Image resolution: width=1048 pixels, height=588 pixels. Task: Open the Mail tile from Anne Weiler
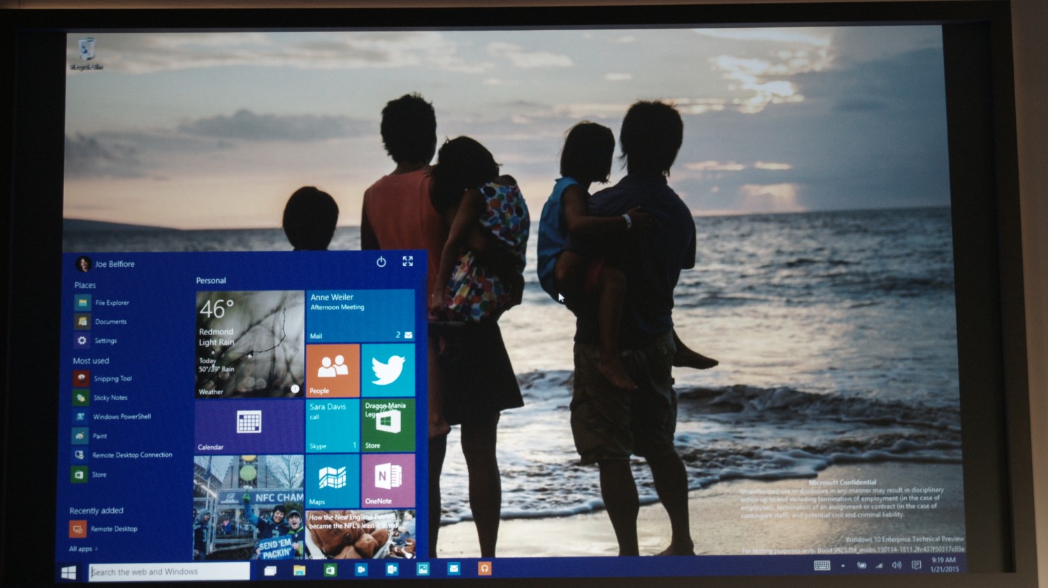(361, 316)
